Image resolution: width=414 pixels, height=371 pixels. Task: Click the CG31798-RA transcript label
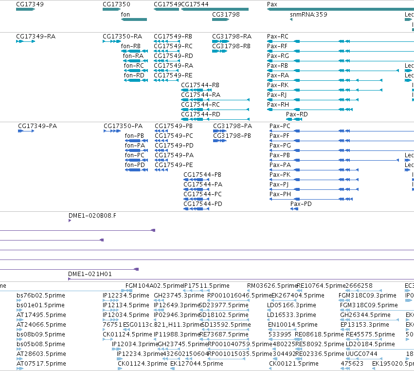[232, 36]
